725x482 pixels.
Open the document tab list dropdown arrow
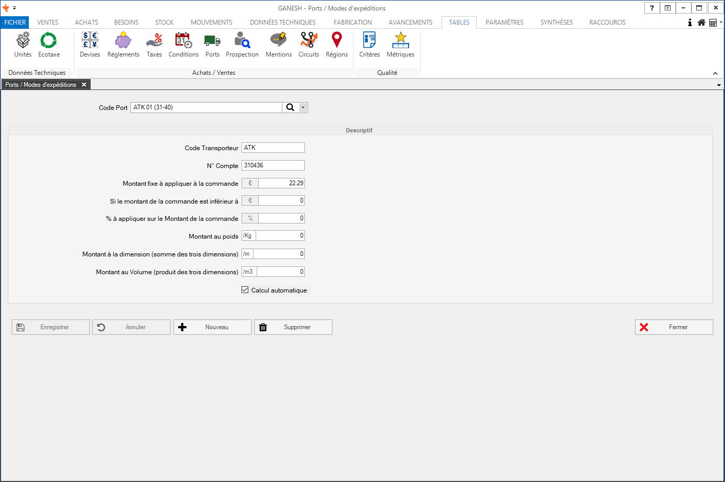pyautogui.click(x=719, y=85)
